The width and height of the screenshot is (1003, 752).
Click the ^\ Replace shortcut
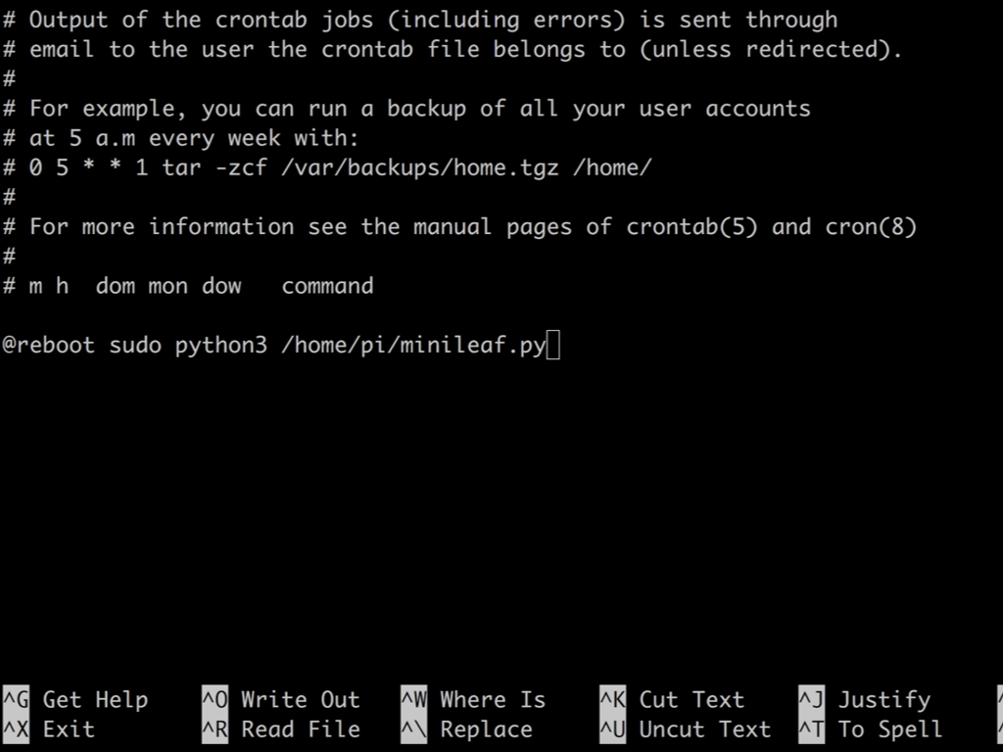(x=467, y=728)
